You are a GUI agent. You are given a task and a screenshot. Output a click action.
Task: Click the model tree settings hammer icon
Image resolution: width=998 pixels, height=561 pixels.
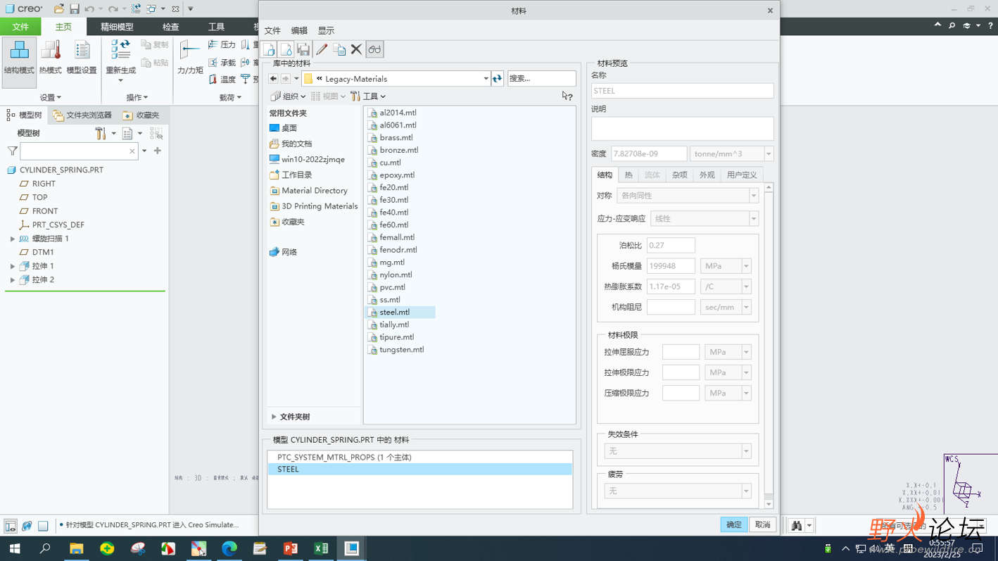tap(101, 133)
